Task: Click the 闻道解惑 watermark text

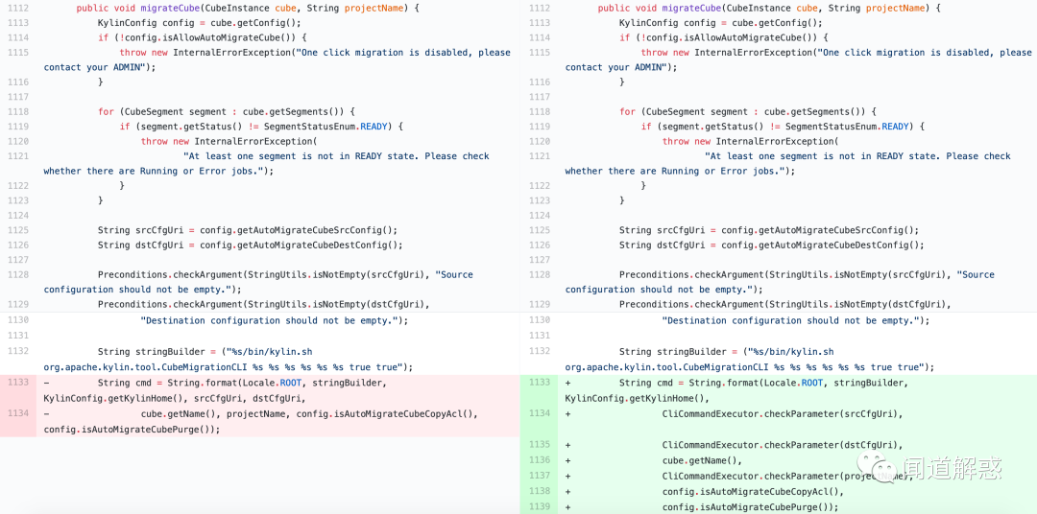Action: (953, 468)
